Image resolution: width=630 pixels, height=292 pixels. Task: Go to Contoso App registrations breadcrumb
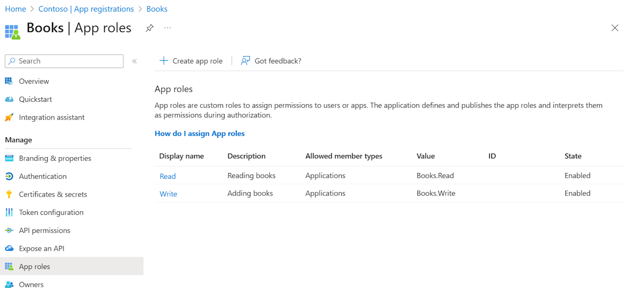tap(86, 9)
